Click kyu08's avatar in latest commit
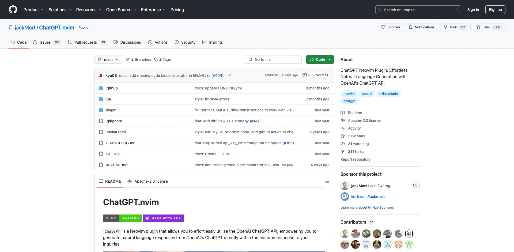The width and height of the screenshot is (514, 252). tap(101, 76)
